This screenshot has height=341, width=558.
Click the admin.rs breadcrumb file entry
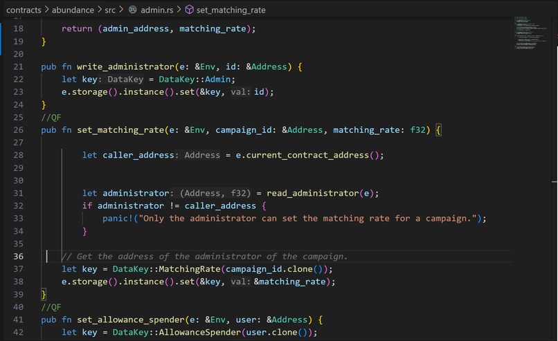click(x=157, y=10)
